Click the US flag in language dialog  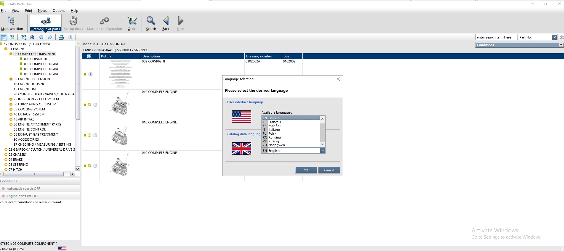241,117
